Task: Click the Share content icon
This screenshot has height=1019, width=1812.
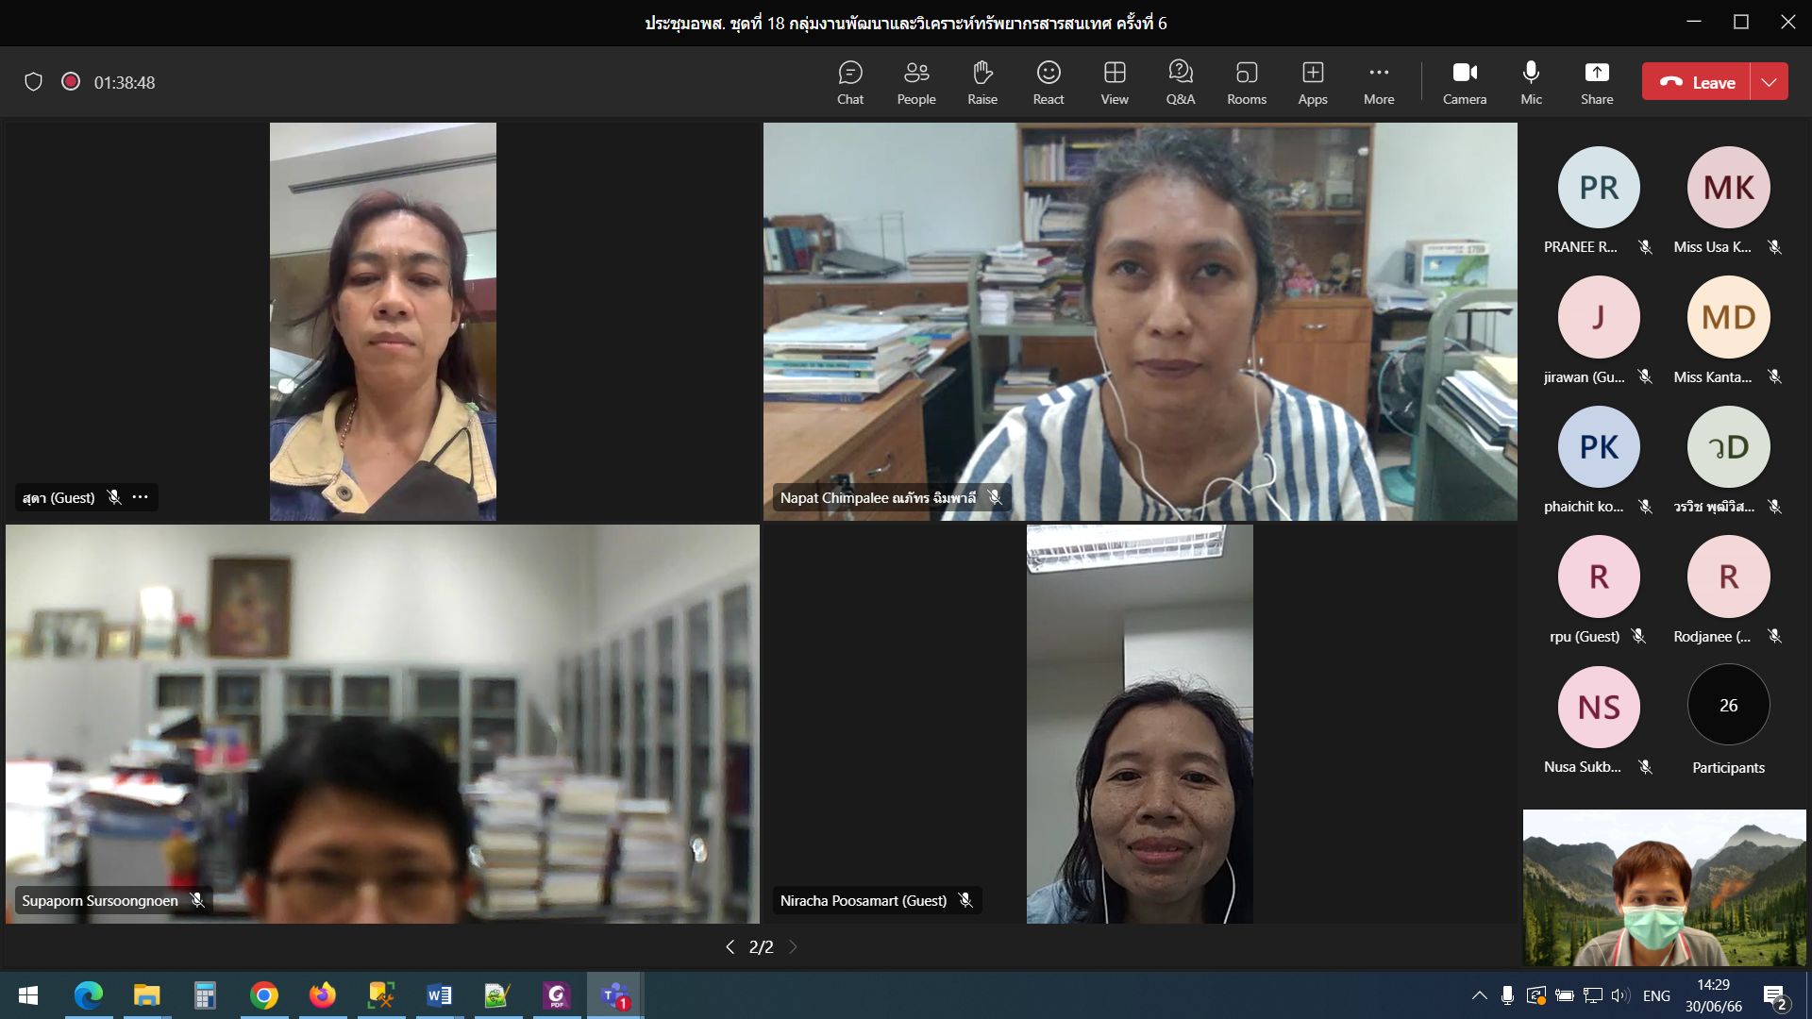Action: pos(1596,82)
